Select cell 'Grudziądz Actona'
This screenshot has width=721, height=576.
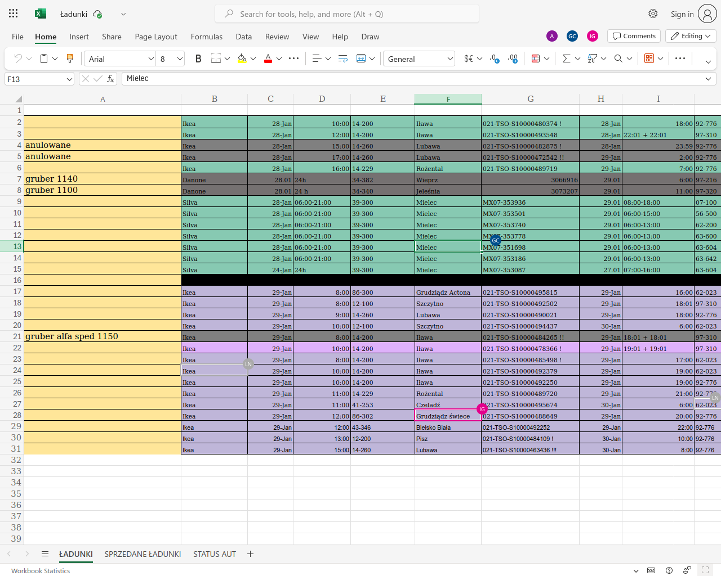(448, 291)
